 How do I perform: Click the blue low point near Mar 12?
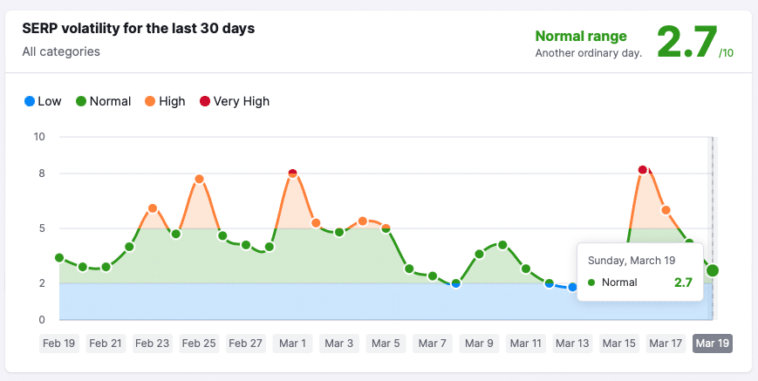tap(549, 282)
